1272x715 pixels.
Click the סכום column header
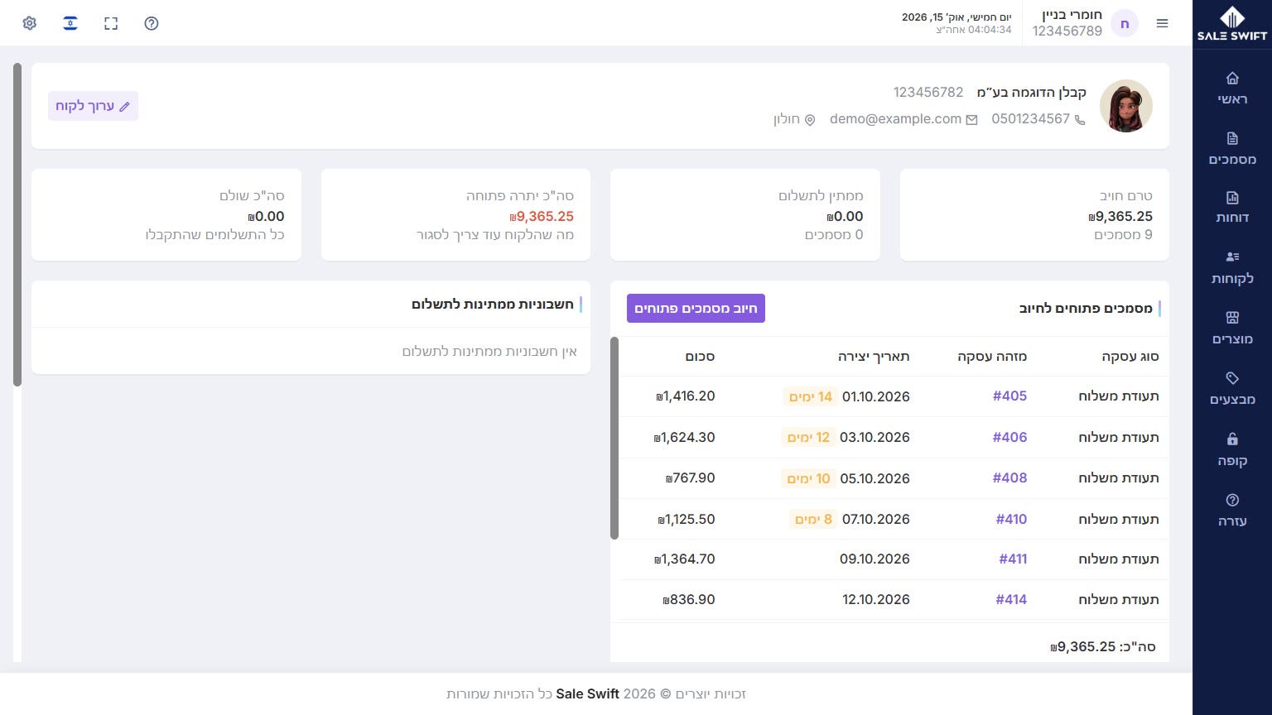tap(700, 357)
